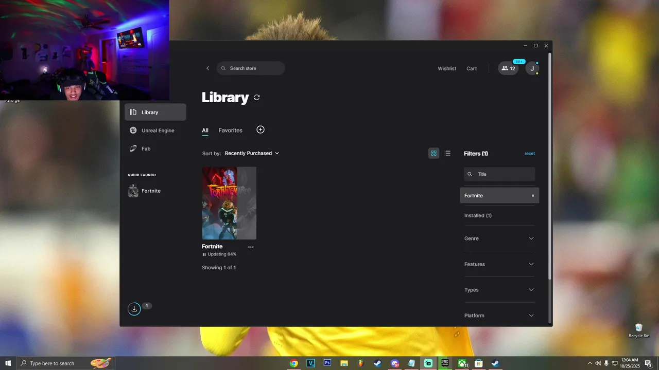Switch to the Favorites tab

coord(230,131)
